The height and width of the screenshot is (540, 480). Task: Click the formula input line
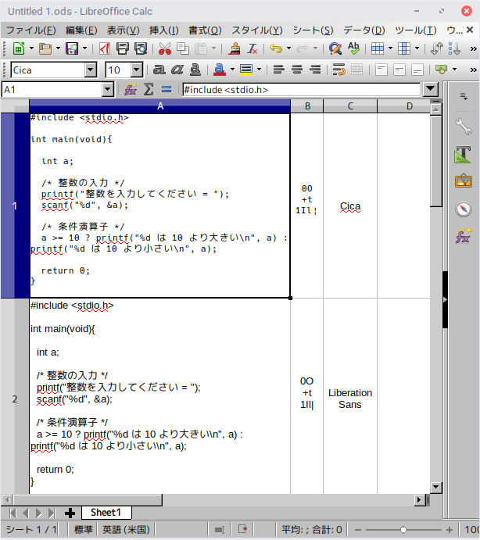[x=302, y=90]
